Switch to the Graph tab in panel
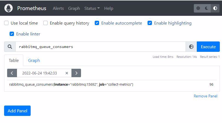 pos(34,60)
